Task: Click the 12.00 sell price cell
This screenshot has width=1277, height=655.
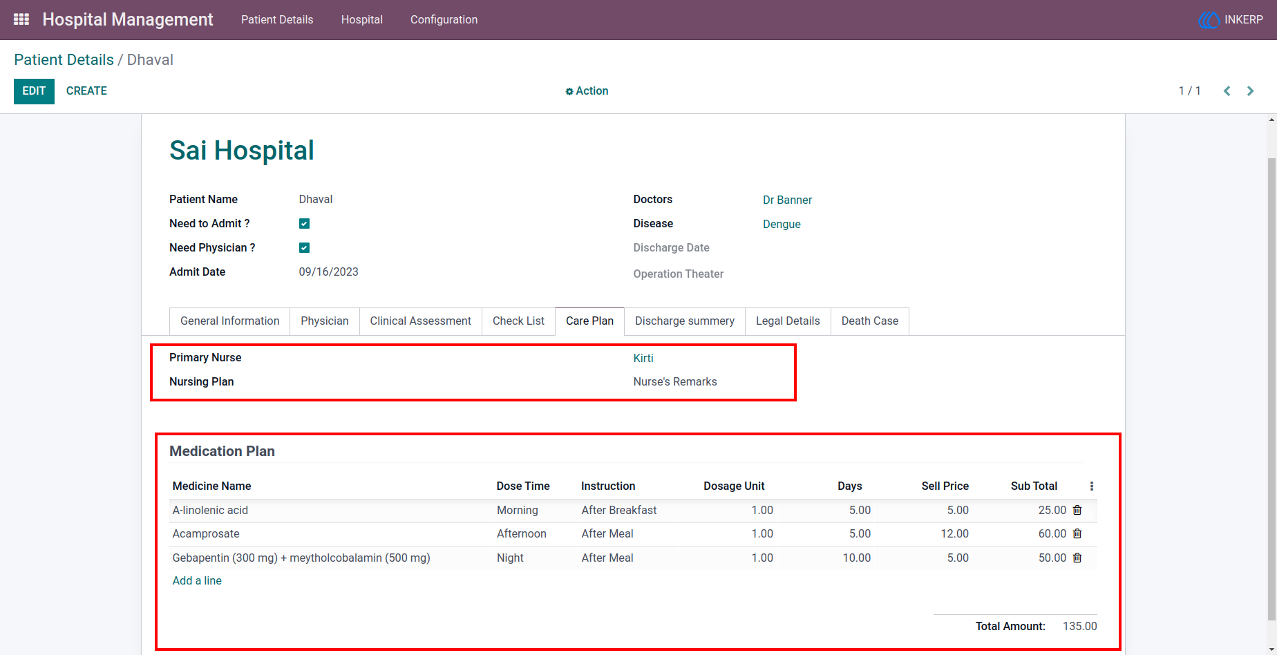Action: [x=954, y=533]
